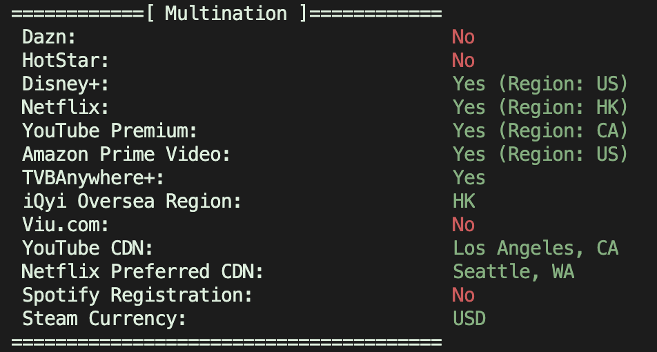Click Netflix result Yes (Region: HK)

[540, 108]
